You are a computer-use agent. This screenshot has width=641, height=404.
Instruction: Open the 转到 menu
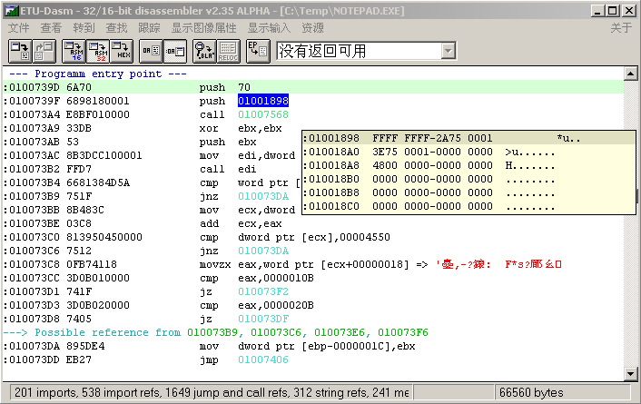click(84, 28)
